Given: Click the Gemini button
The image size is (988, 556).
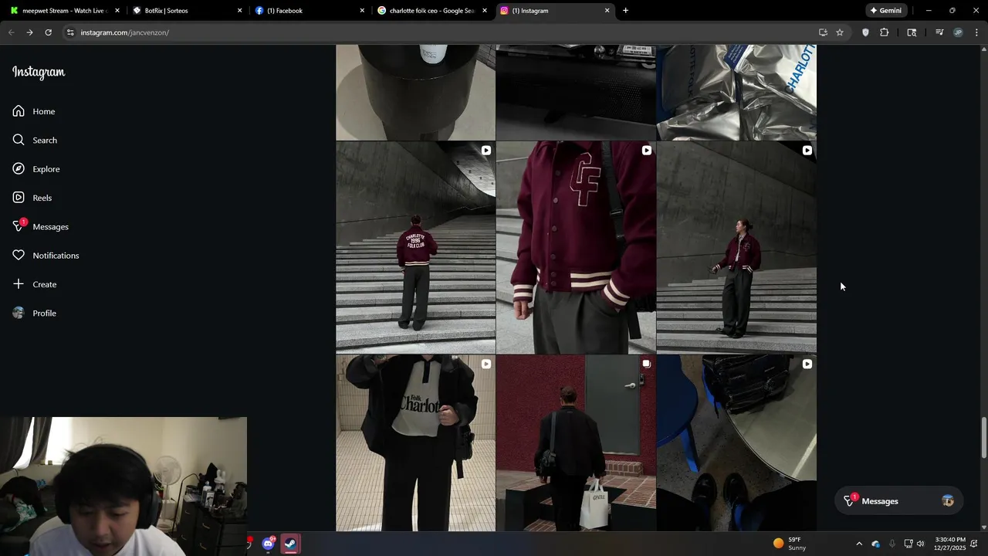Looking at the screenshot, I should 886,11.
